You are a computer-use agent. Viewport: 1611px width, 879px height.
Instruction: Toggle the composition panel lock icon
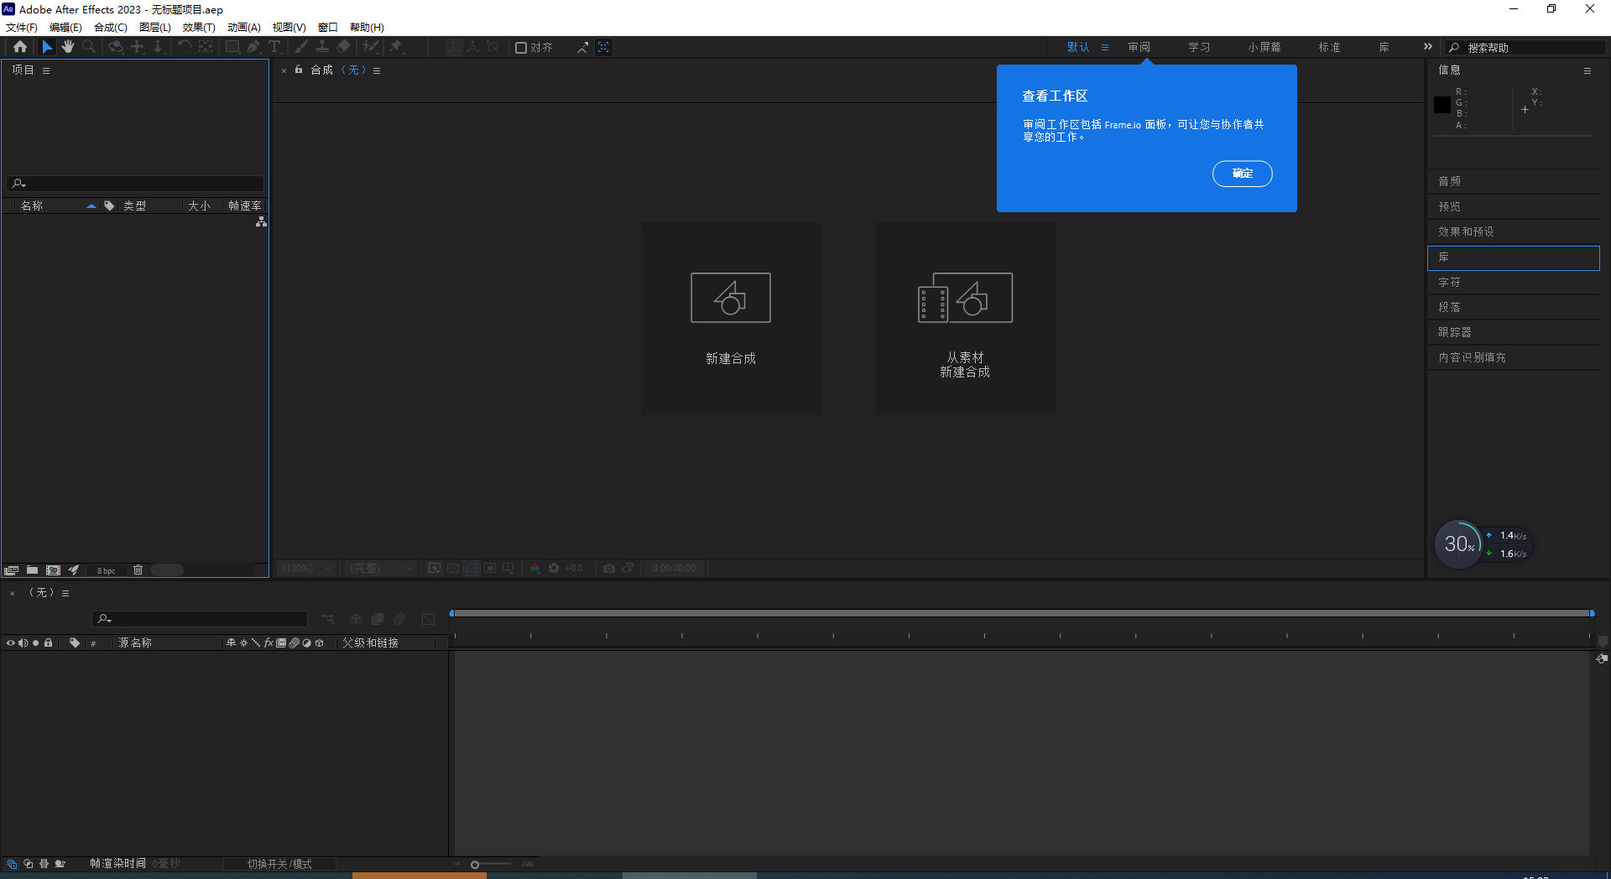point(299,70)
